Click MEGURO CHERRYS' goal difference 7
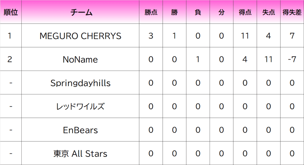Viewport: 304px width, 165px height. click(x=292, y=36)
